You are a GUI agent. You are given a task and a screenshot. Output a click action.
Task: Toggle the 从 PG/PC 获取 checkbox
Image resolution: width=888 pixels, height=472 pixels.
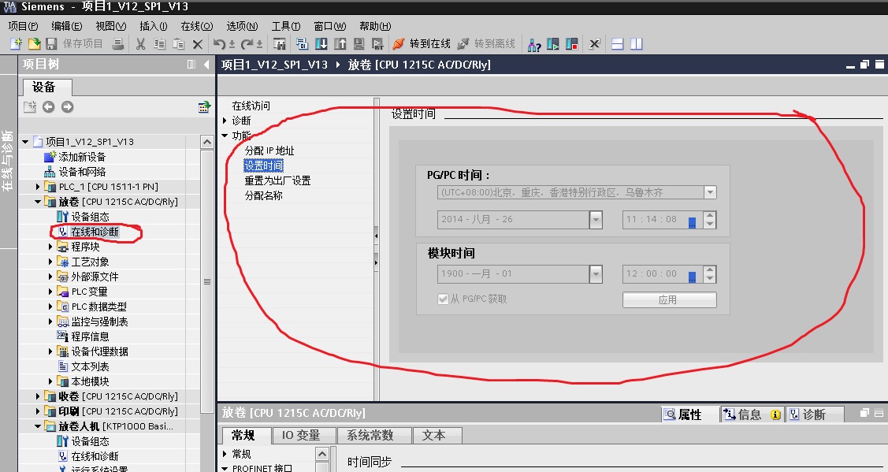[443, 299]
